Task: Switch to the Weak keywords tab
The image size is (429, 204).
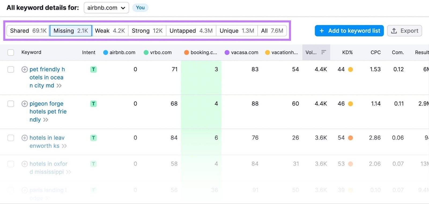Action: pos(110,31)
